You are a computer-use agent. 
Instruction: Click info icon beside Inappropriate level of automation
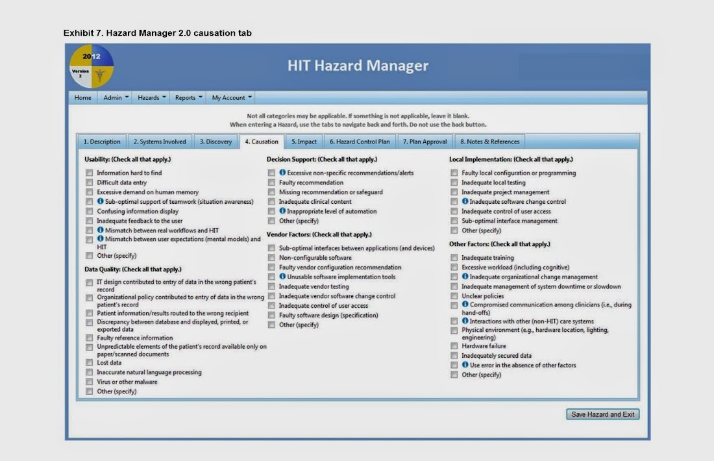(282, 211)
